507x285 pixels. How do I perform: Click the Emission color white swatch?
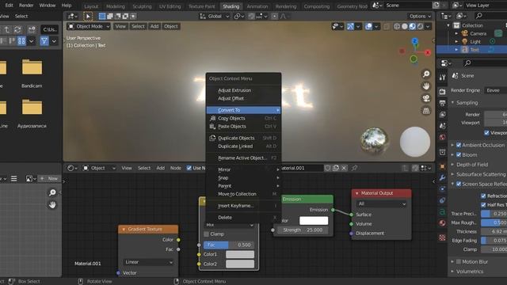[314, 221]
